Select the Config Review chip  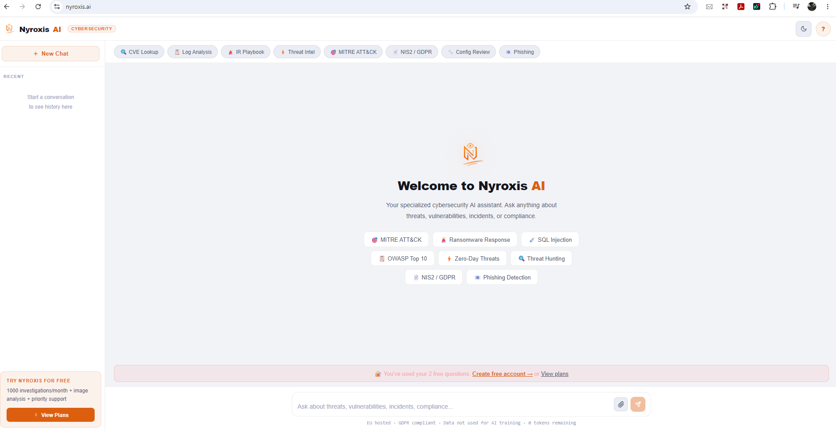pos(468,52)
